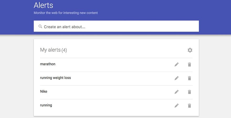Trash the running weight loss alert
Screen dimensions: 231x118
(x=190, y=78)
